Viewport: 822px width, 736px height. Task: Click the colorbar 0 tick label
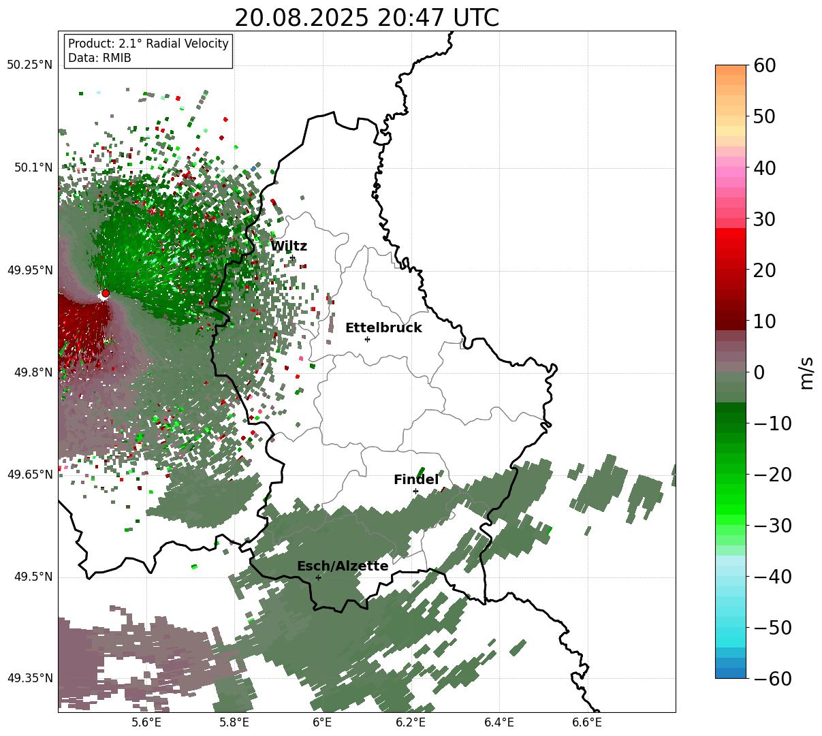pyautogui.click(x=759, y=372)
